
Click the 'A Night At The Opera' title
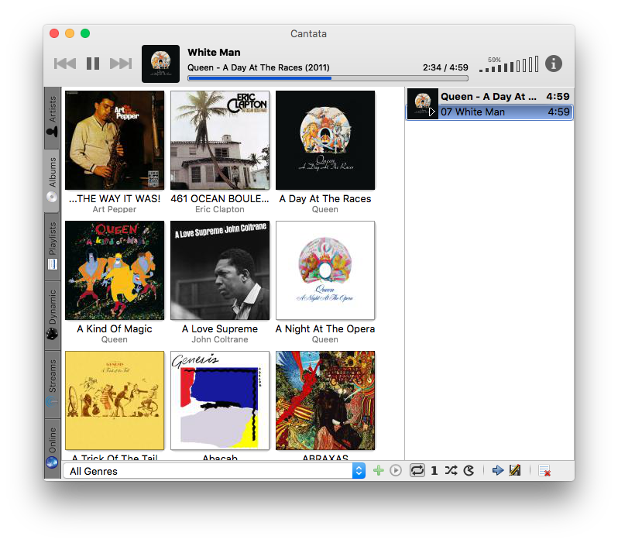325,329
